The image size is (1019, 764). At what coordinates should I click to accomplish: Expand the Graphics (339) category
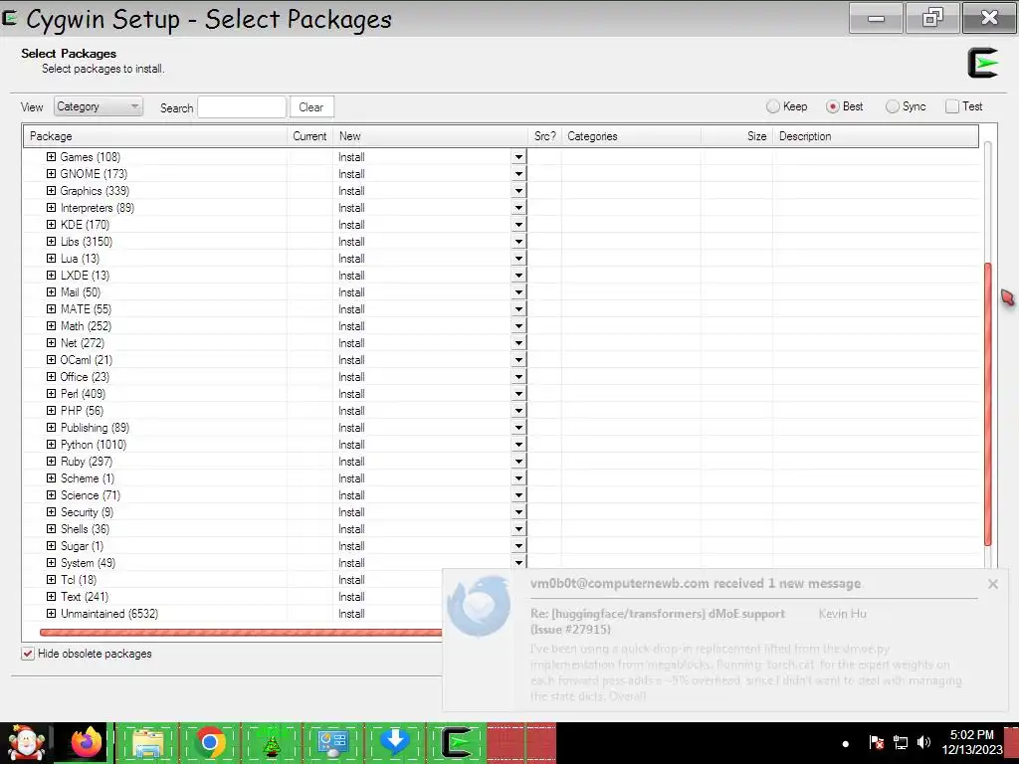52,190
